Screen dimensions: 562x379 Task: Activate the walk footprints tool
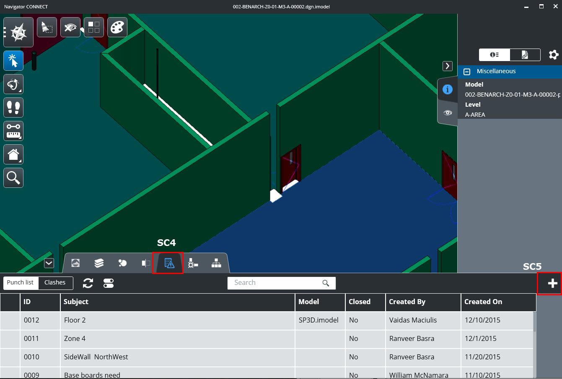click(x=13, y=108)
